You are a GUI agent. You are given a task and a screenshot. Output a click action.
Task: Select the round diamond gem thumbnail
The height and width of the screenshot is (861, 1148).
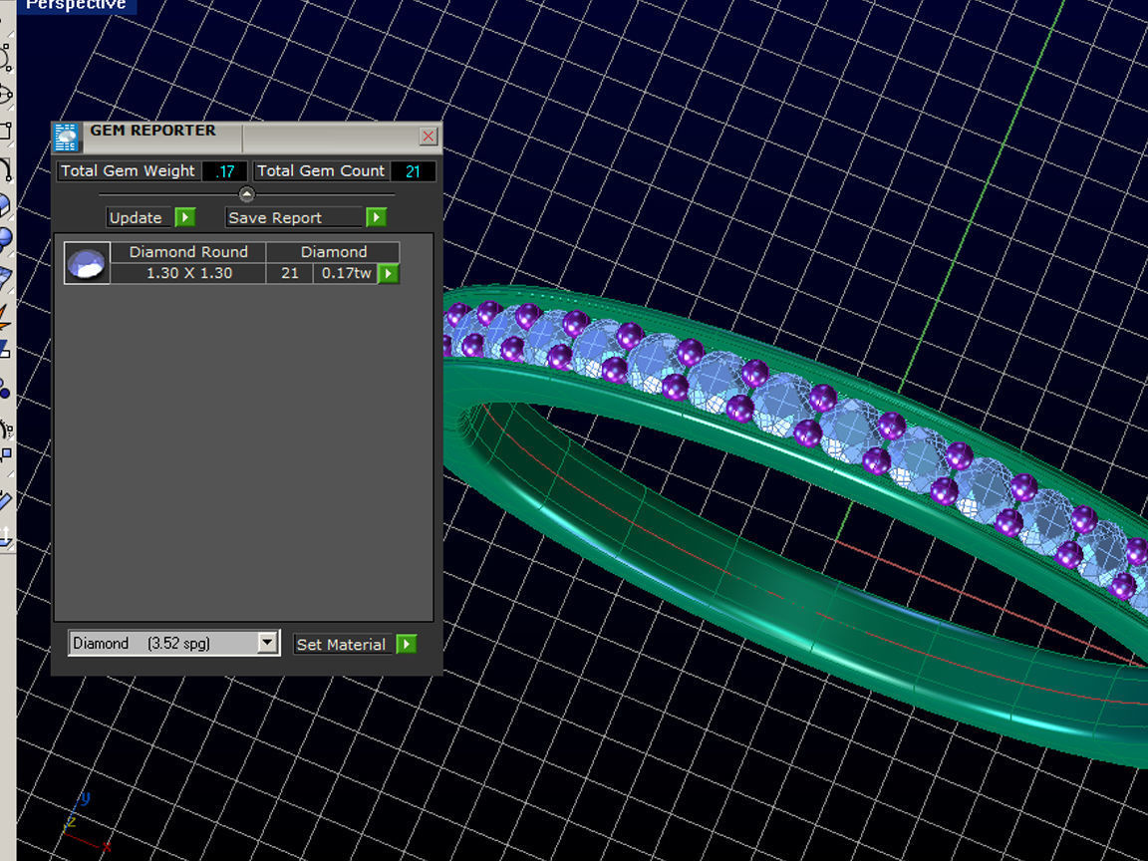click(87, 263)
